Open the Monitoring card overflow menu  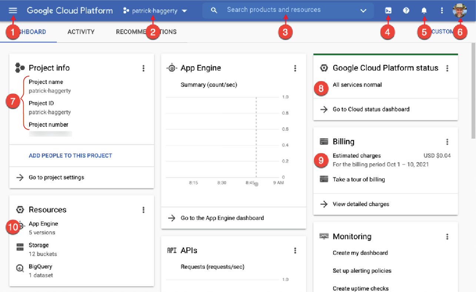tap(447, 237)
